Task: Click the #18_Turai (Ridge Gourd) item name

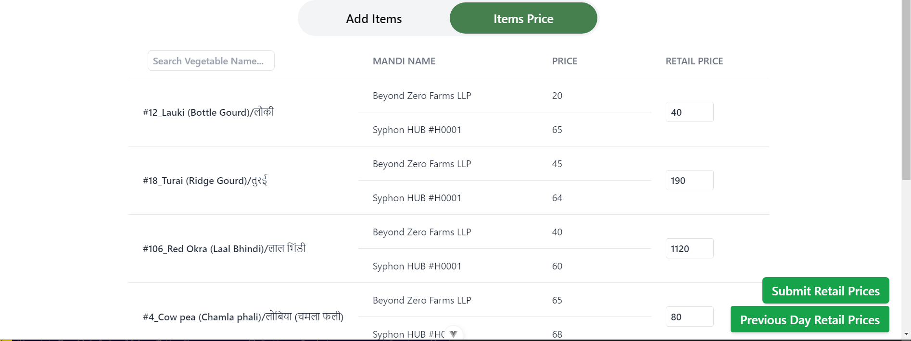Action: [x=204, y=180]
